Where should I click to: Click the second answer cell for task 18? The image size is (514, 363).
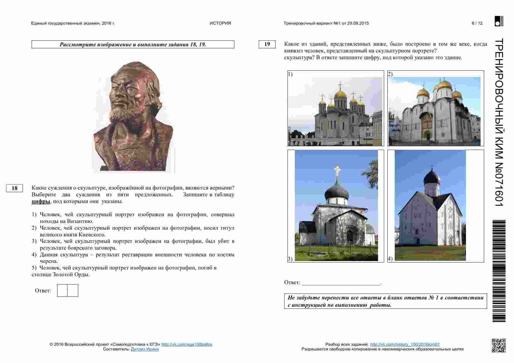tap(73, 290)
